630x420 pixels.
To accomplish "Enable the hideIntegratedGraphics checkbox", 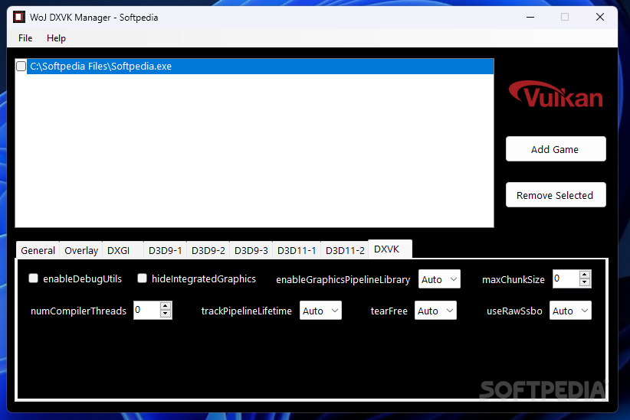I will [142, 278].
